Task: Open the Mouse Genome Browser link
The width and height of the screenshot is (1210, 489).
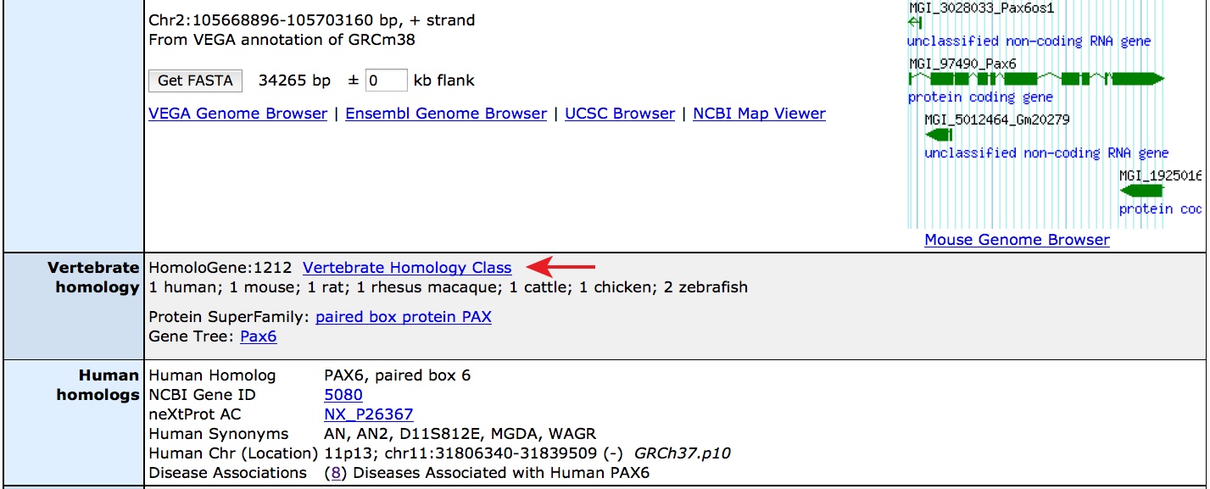Action: pos(1017,240)
